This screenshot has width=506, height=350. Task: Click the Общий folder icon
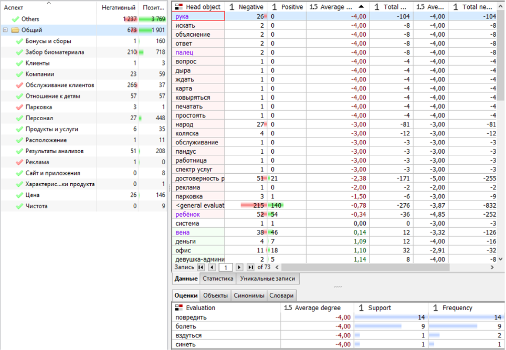(15, 30)
